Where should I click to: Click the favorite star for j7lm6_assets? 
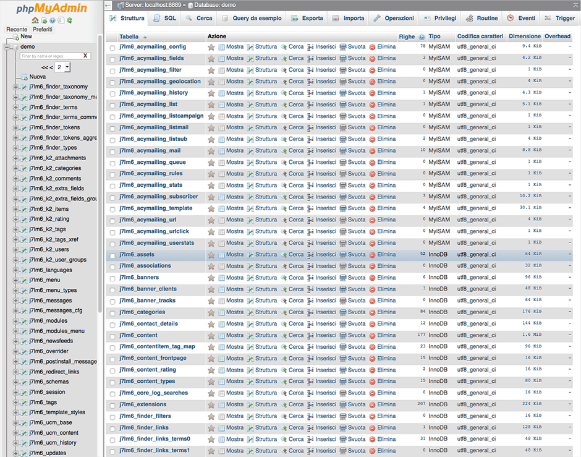point(211,255)
